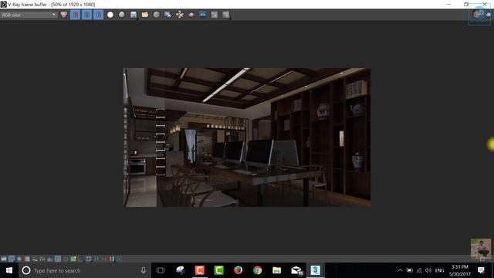Toggle display colors in sRGB space
Screen dimensions: 494x278
[58, 259]
